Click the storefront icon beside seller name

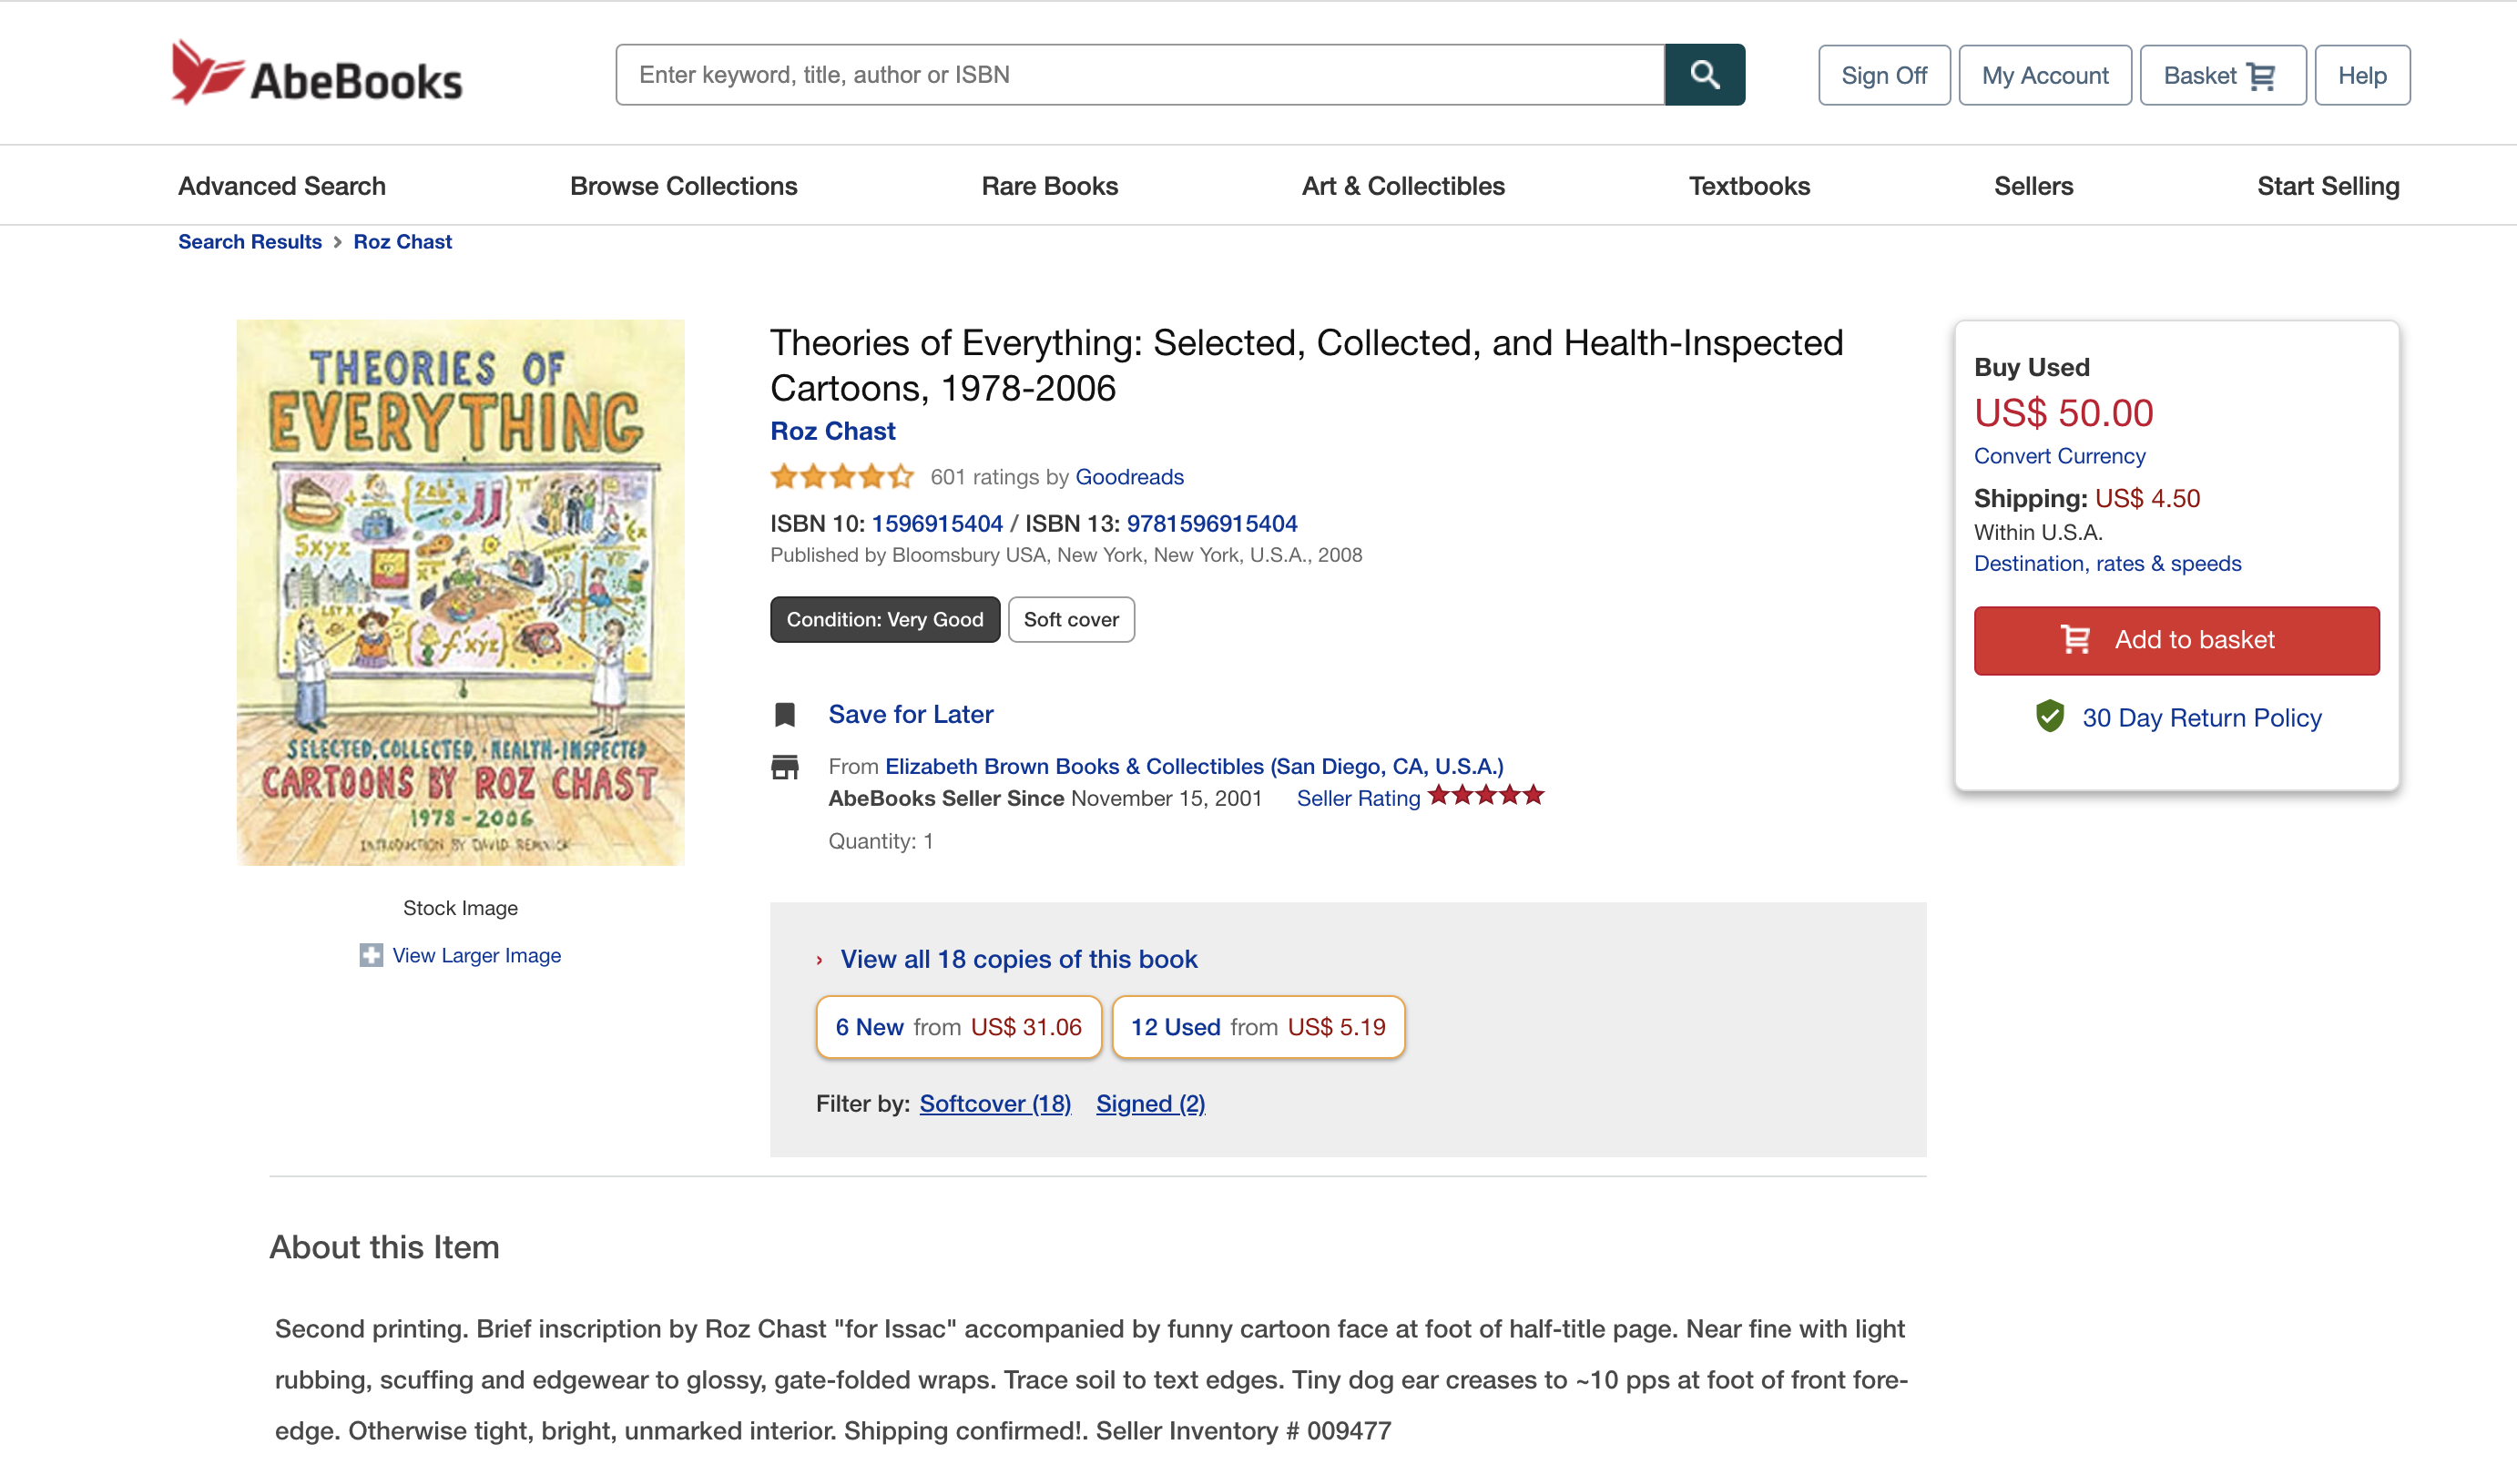(x=785, y=767)
